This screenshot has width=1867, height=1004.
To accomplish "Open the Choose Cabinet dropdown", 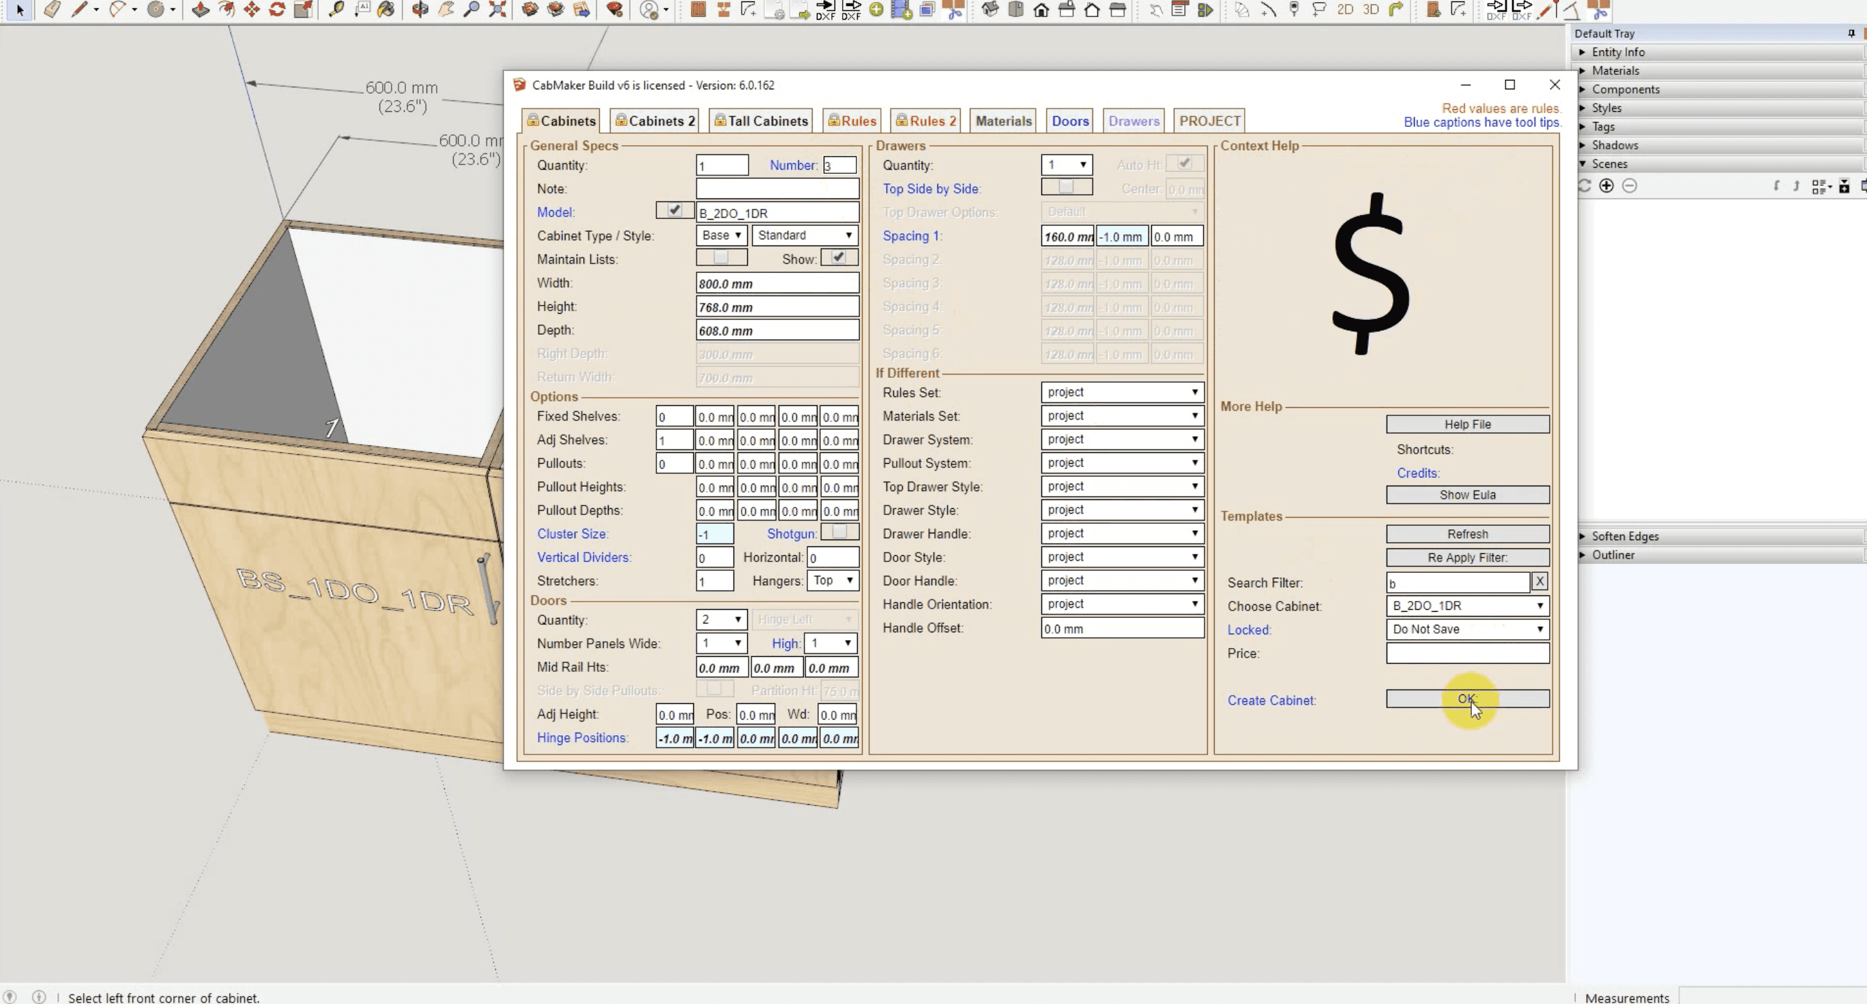I will 1467,606.
